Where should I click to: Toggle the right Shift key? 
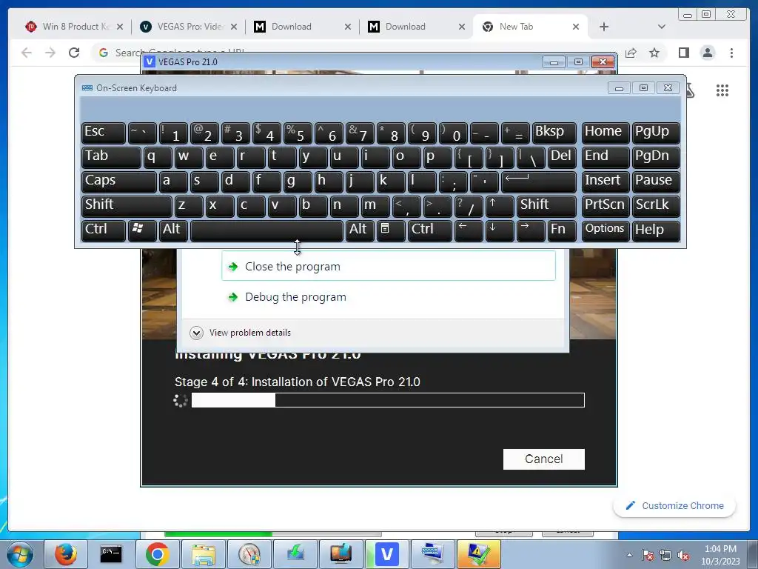pos(546,206)
